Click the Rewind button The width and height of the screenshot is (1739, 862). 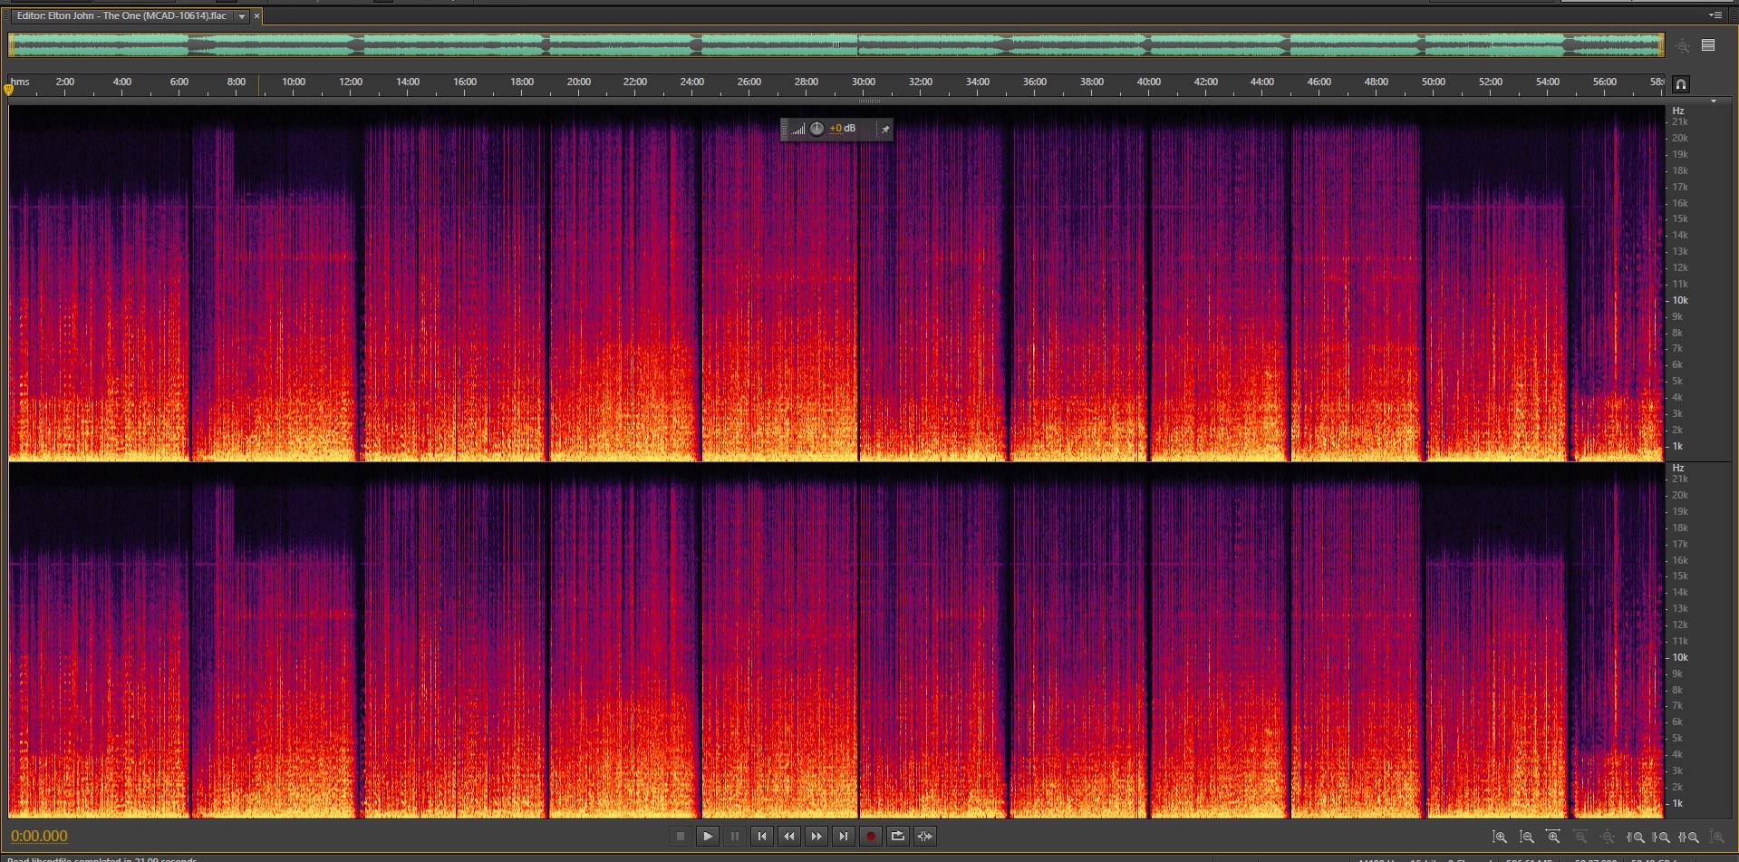789,836
